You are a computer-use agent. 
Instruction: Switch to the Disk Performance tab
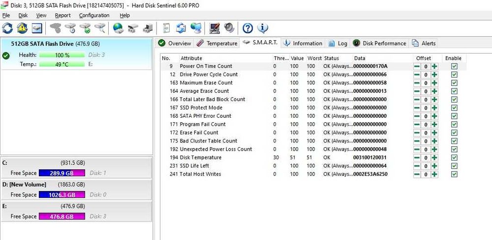point(379,43)
